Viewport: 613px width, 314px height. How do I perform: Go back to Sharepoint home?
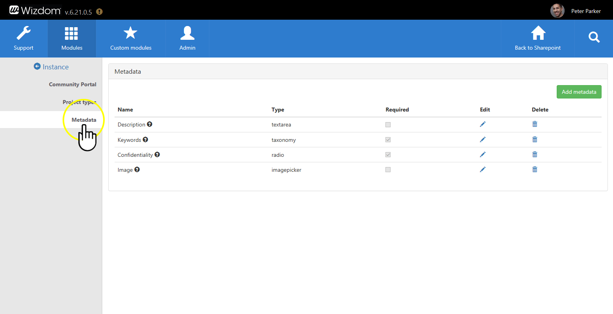pos(537,39)
